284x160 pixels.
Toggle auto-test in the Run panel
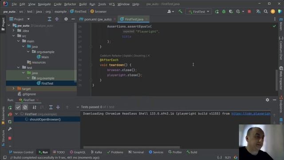(x=10, y=122)
